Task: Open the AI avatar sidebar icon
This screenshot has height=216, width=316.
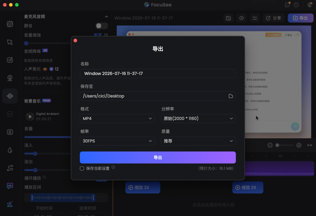Action: click(x=10, y=204)
